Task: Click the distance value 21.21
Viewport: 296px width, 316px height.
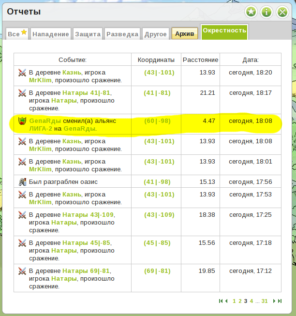Action: (207, 93)
